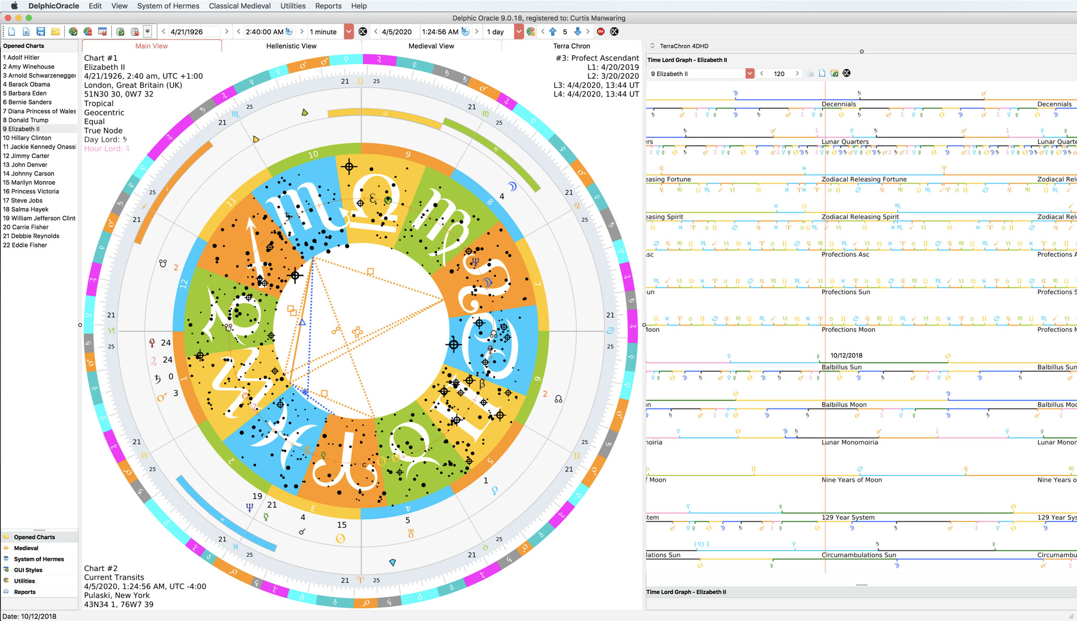Click the blank page icon in Time Lord Graph
Viewport: 1077px width, 621px height.
point(822,74)
